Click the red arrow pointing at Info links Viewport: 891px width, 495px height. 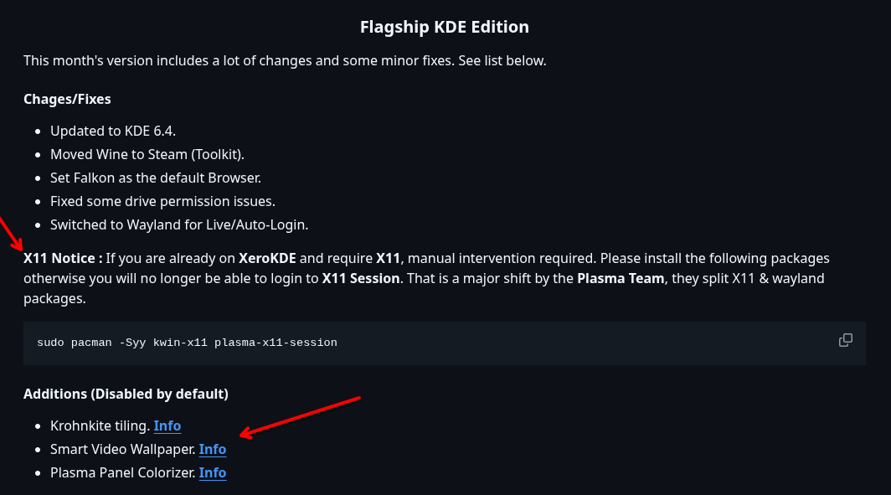(300, 417)
